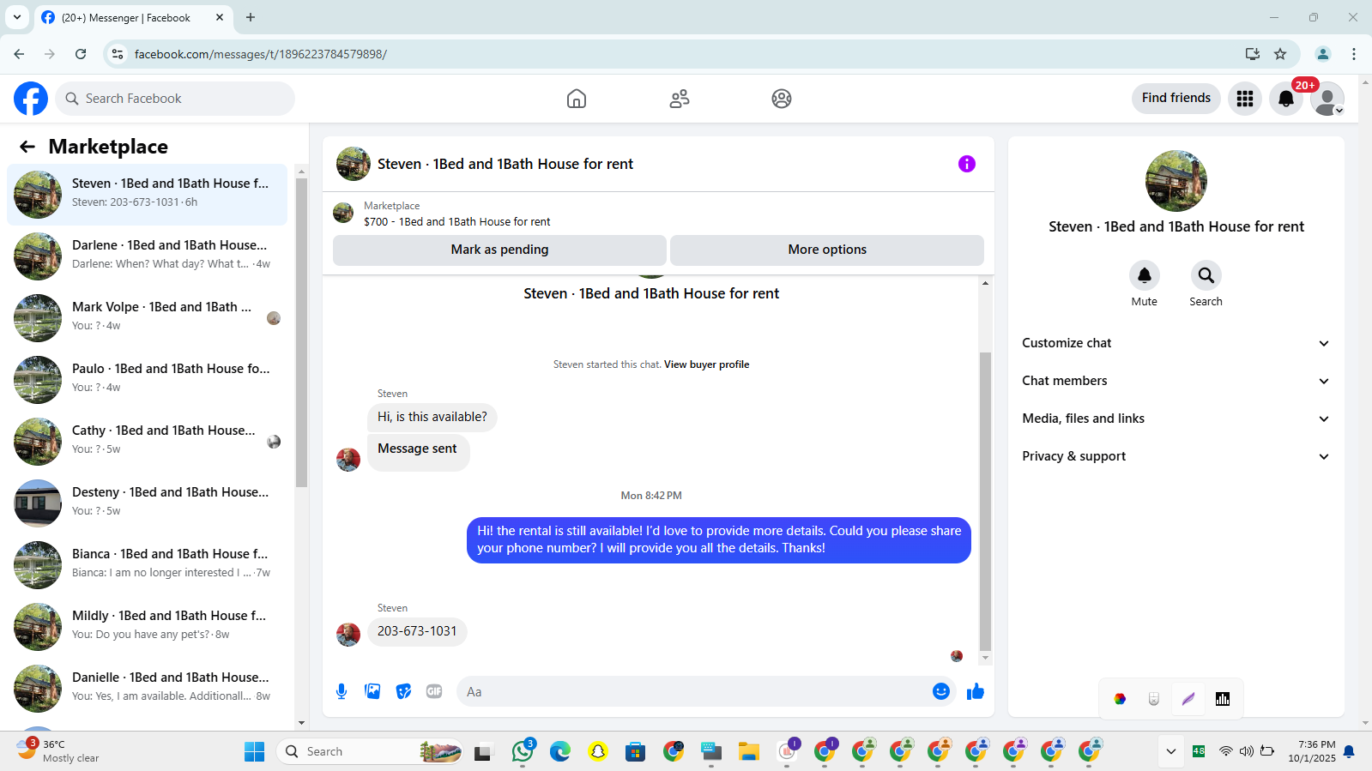The image size is (1372, 771).
Task: Bookmark this page with the star icon
Action: point(1280,54)
